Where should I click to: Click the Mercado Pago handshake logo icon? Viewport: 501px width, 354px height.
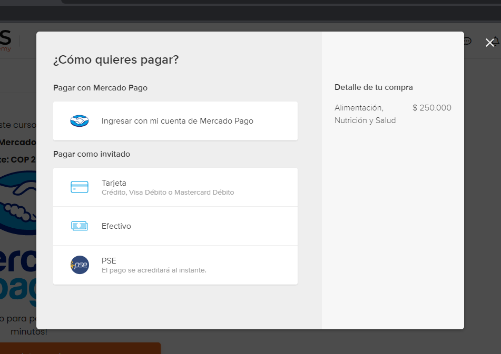79,121
